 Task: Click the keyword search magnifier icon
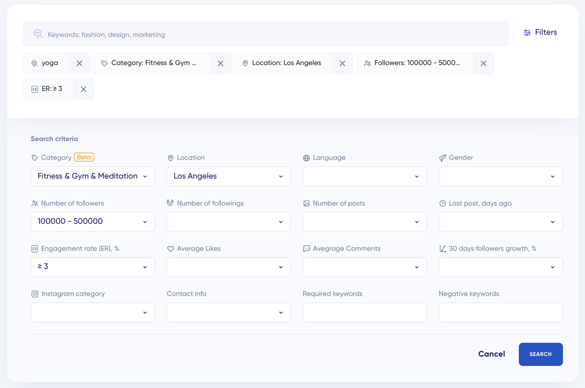pos(38,34)
